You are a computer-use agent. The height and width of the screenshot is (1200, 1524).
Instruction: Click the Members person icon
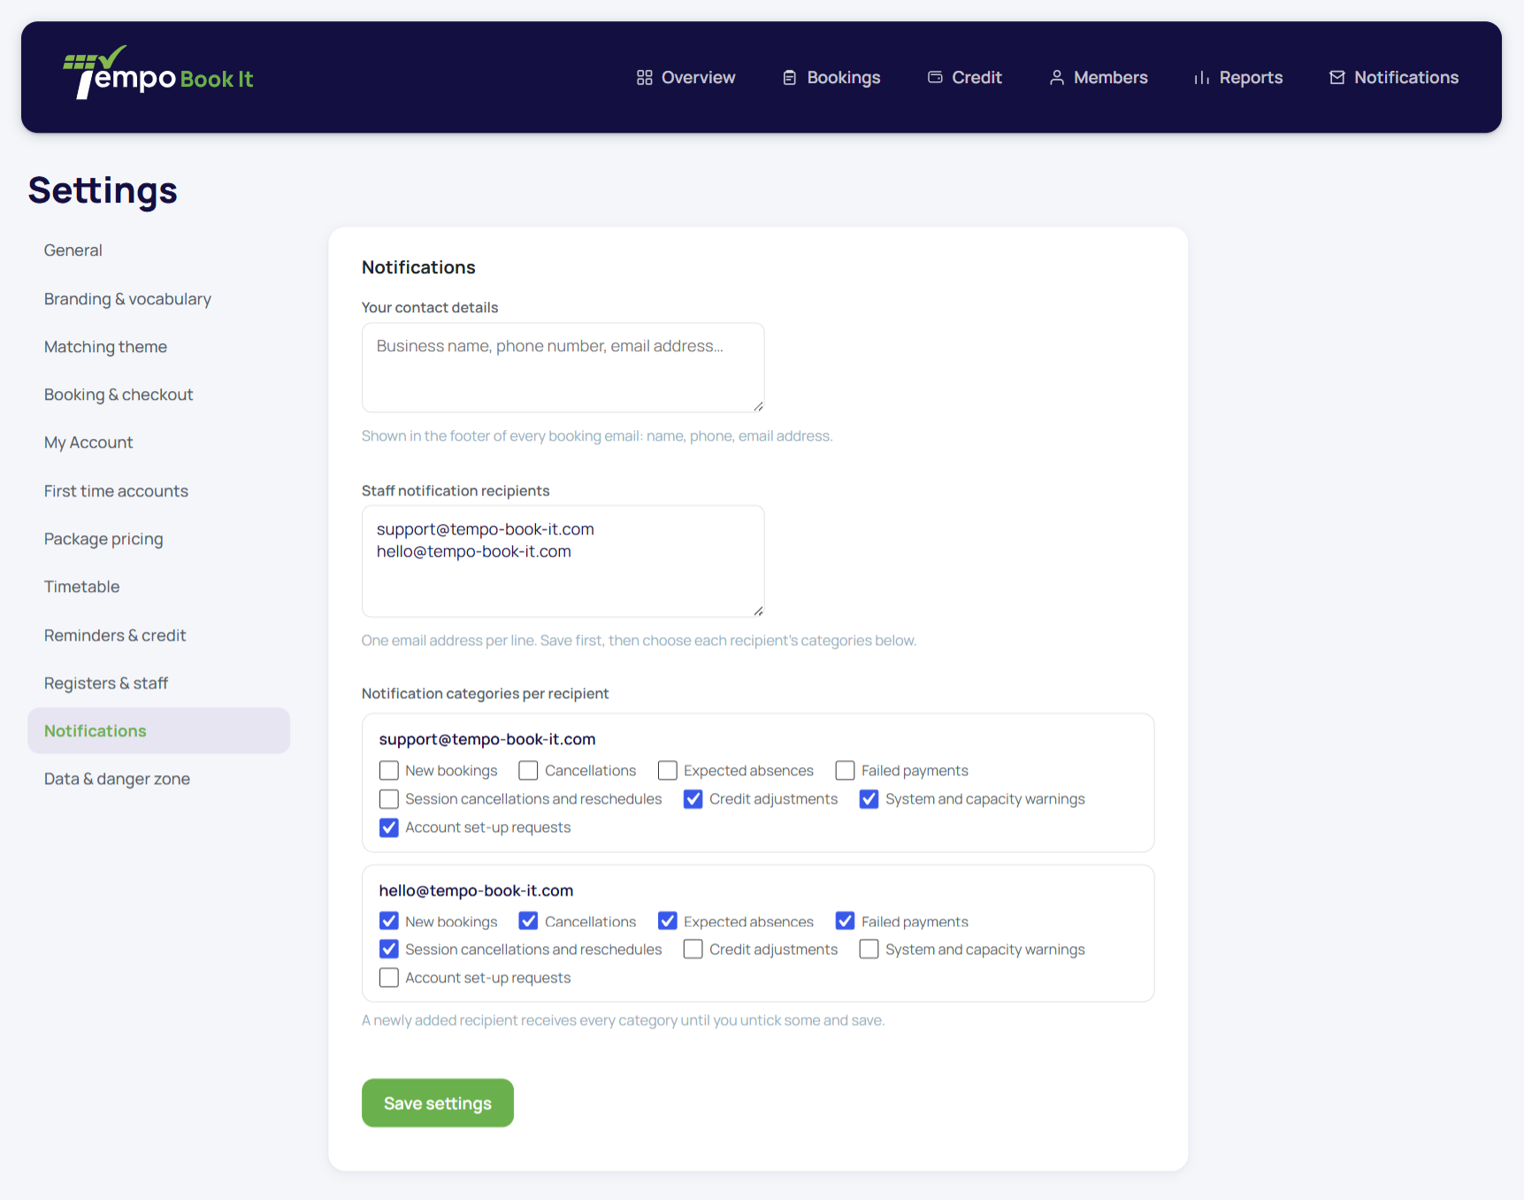coord(1057,78)
